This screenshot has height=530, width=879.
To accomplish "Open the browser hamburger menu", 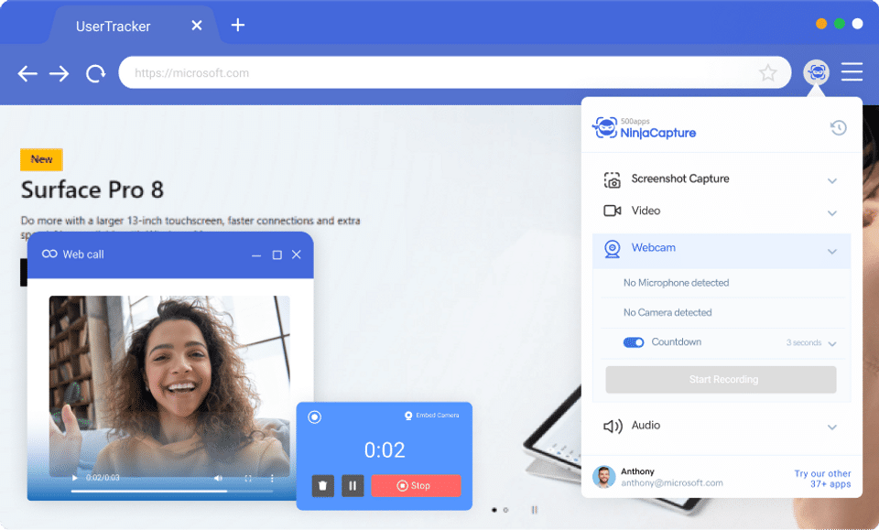I will coord(852,71).
